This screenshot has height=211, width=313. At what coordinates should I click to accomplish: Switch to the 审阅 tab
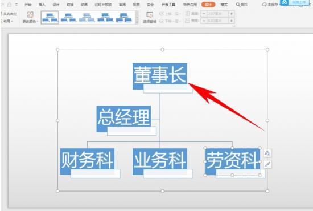pos(122,5)
